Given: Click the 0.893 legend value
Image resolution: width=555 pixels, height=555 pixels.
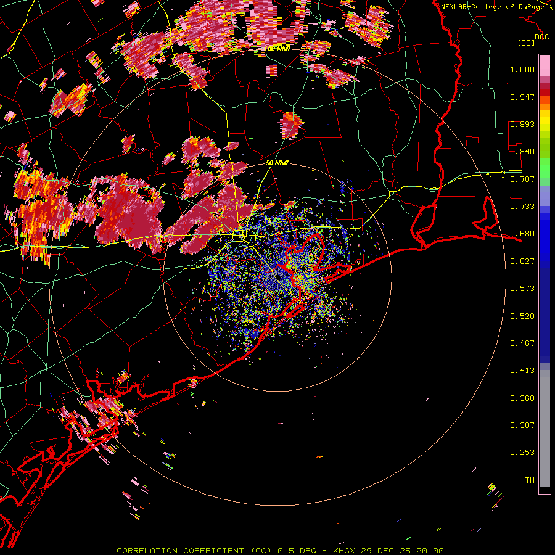Looking at the screenshot, I should (x=522, y=124).
